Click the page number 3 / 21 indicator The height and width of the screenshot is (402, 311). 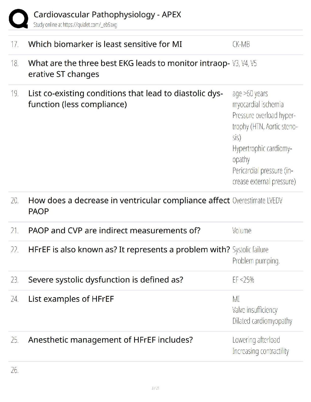[x=155, y=388]
